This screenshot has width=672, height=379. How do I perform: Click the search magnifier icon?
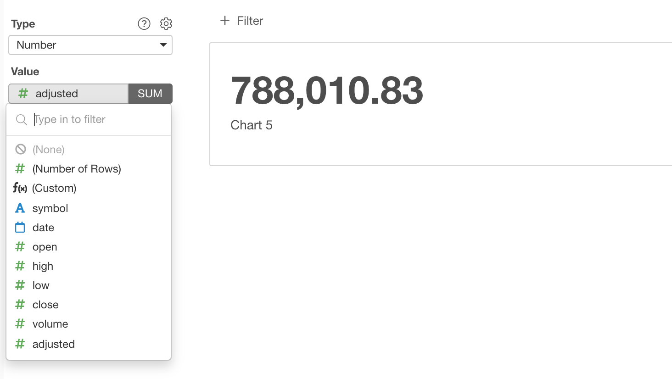[x=21, y=120]
